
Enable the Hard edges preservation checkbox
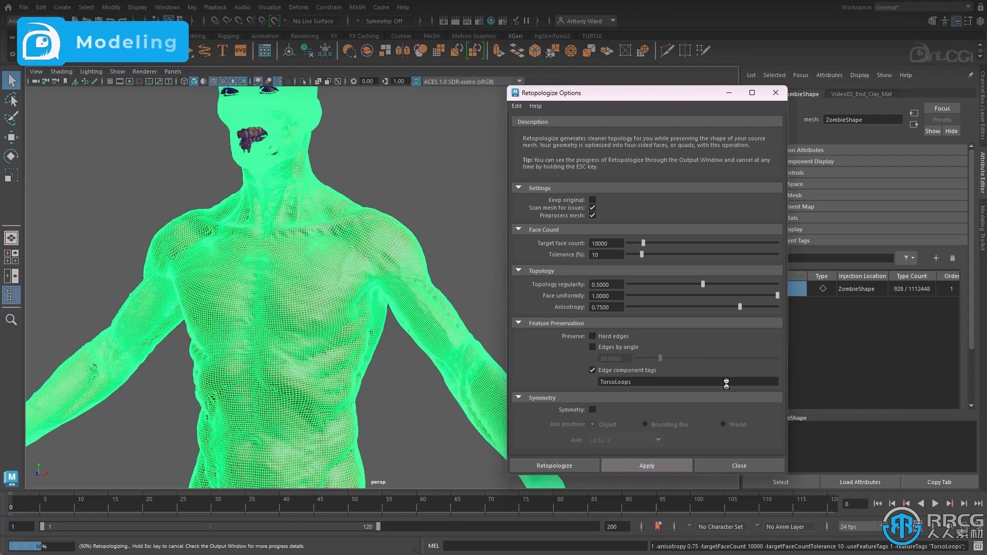pyautogui.click(x=591, y=335)
